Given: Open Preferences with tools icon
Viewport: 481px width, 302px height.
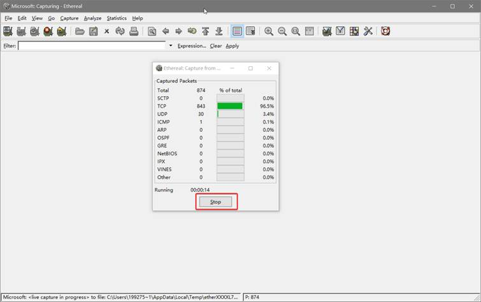Looking at the screenshot, I should click(x=368, y=31).
